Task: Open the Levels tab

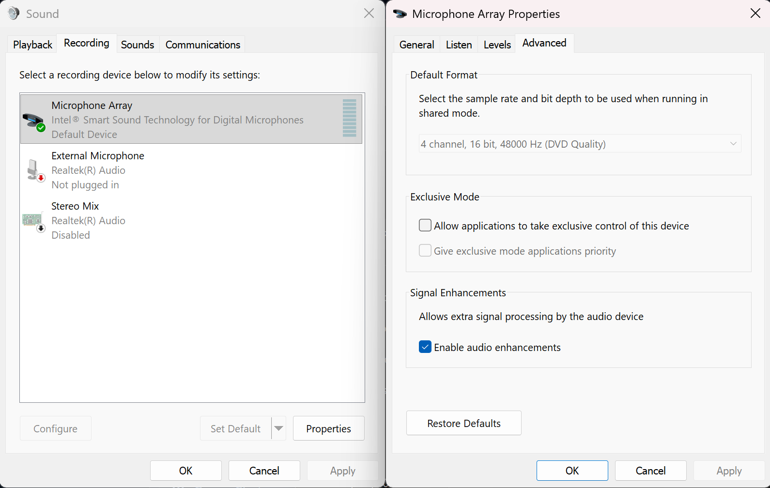Action: [497, 45]
